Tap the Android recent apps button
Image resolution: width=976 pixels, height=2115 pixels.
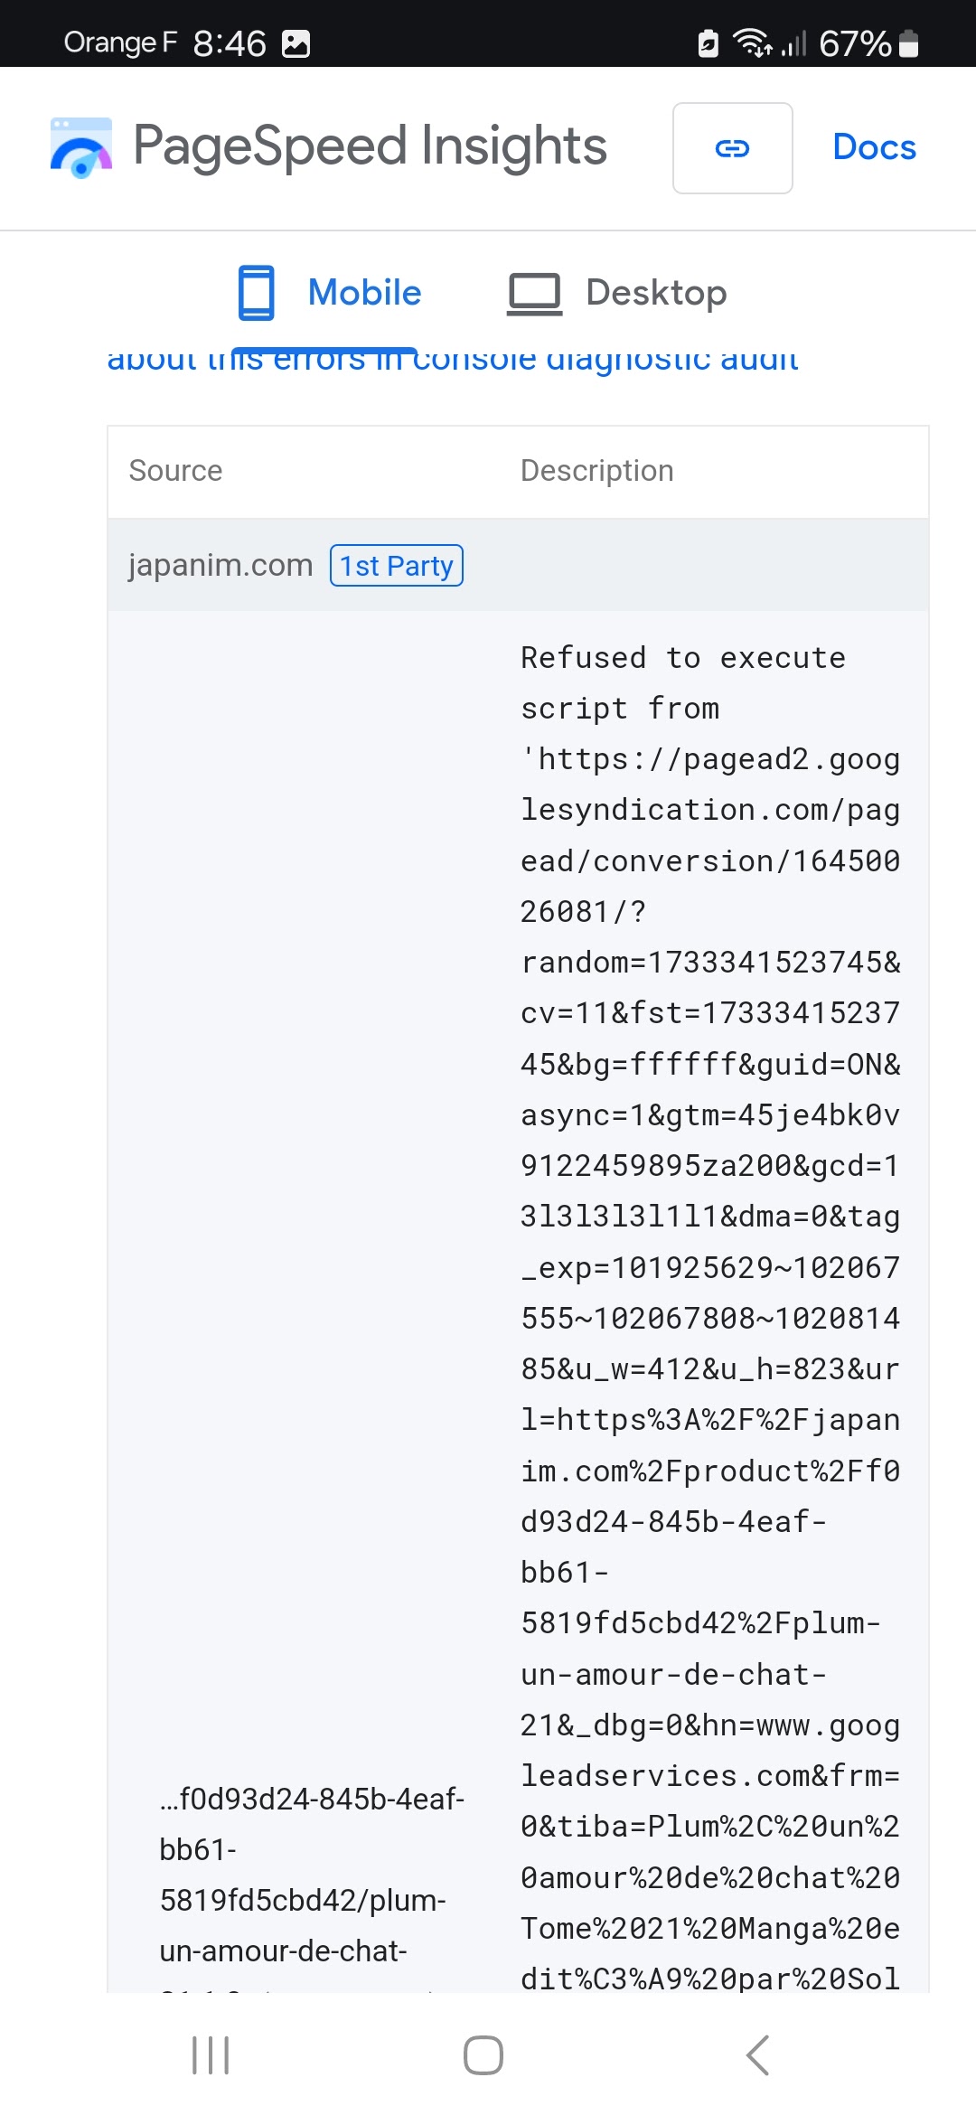click(x=211, y=2055)
